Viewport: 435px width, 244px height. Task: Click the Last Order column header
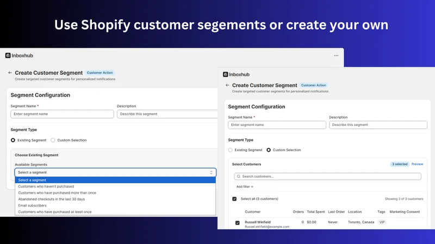[x=336, y=212]
